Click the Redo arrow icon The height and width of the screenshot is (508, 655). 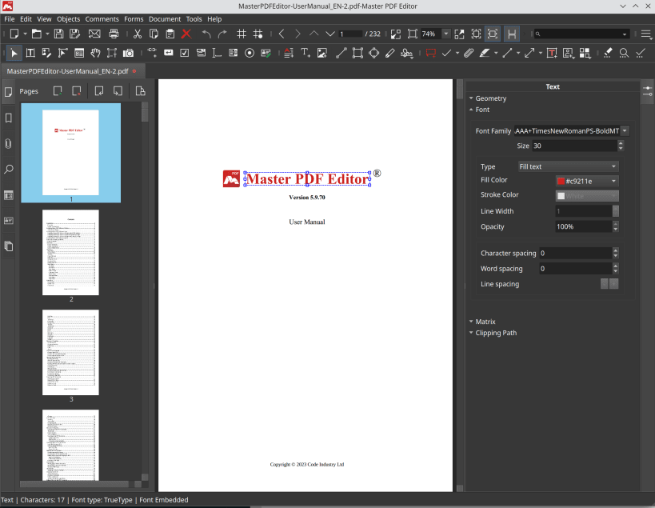[x=222, y=34]
